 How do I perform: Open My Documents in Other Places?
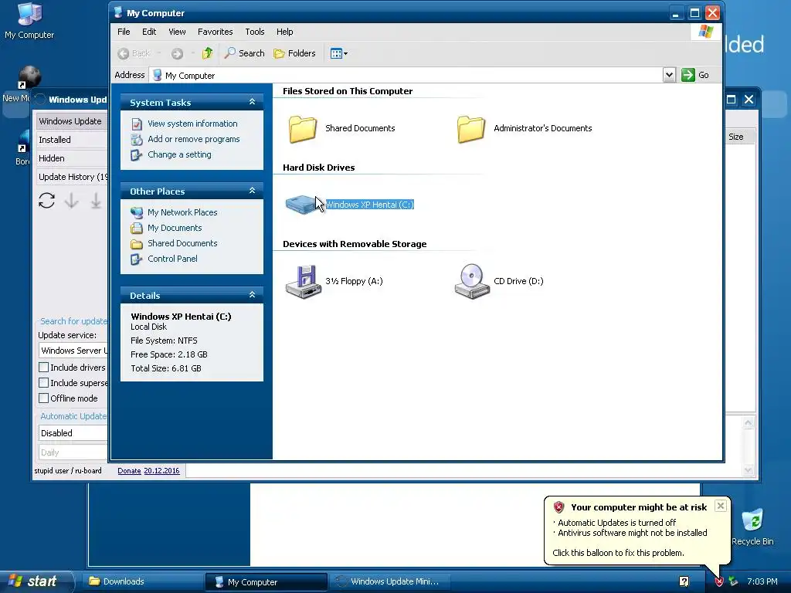pyautogui.click(x=175, y=228)
